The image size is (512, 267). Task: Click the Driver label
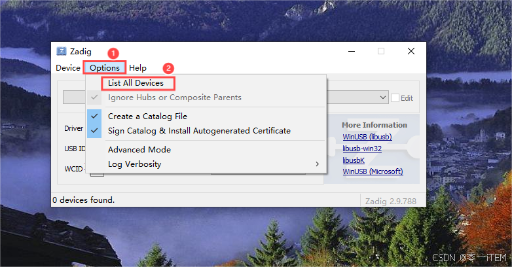coord(74,128)
